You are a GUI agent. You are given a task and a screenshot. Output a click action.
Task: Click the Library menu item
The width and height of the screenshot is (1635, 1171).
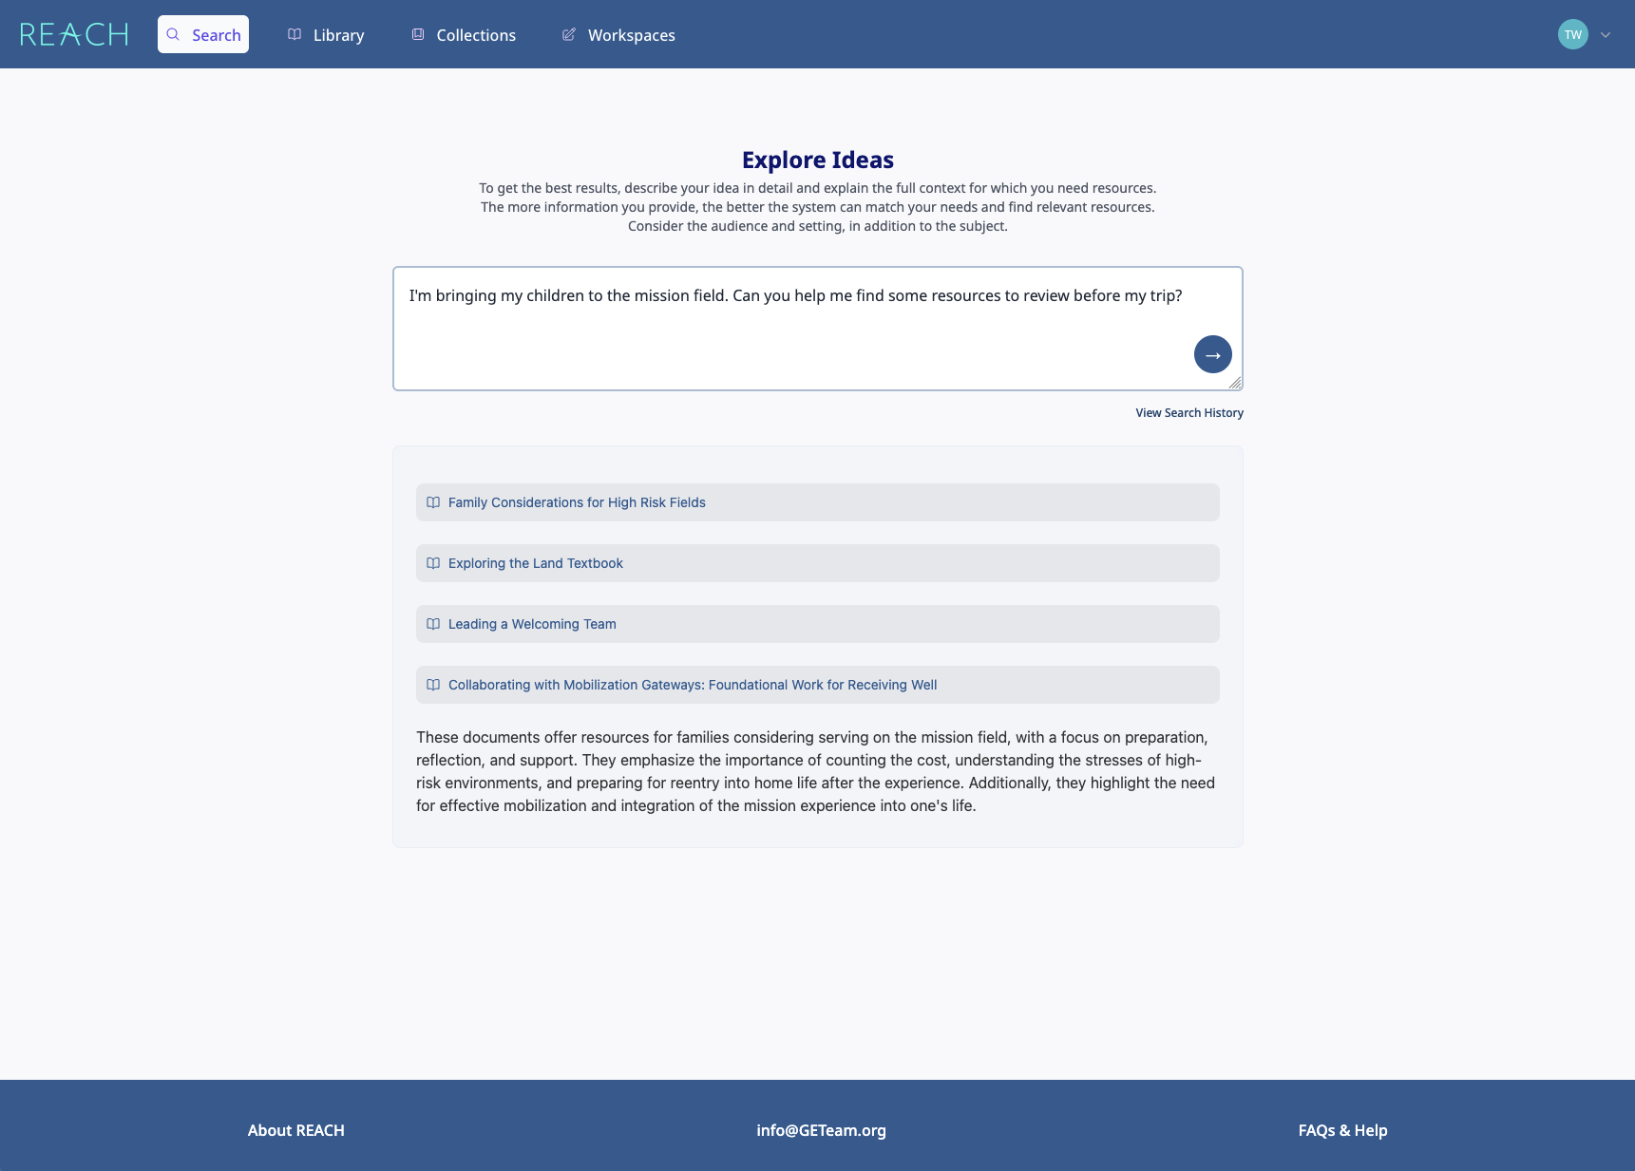[337, 34]
